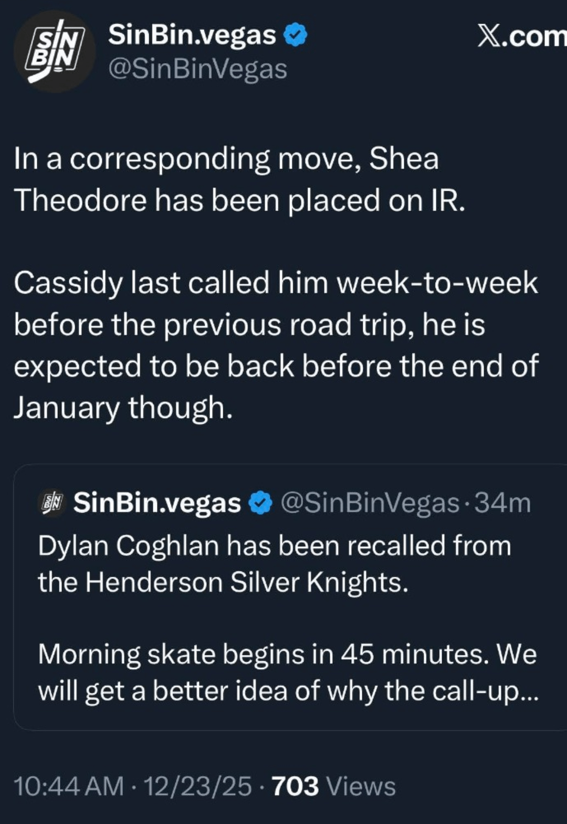Click the Morning skate begins line
This screenshot has width=567, height=824.
click(x=287, y=655)
